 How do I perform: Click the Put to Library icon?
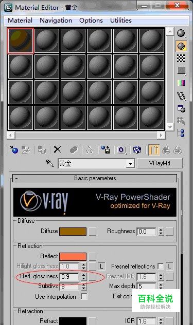106,149
